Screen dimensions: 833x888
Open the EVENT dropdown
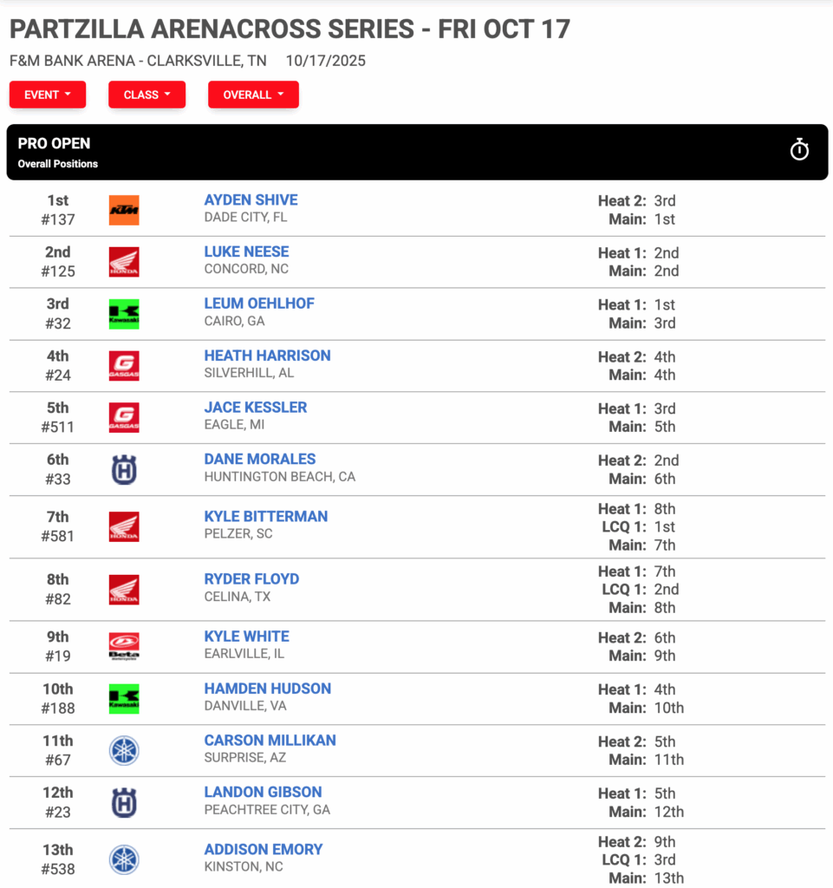pos(48,95)
